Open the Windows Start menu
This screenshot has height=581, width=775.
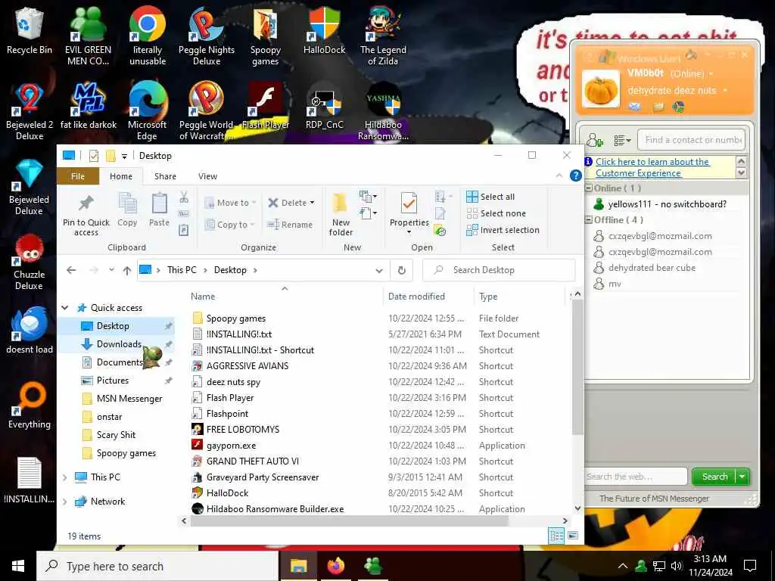[18, 566]
